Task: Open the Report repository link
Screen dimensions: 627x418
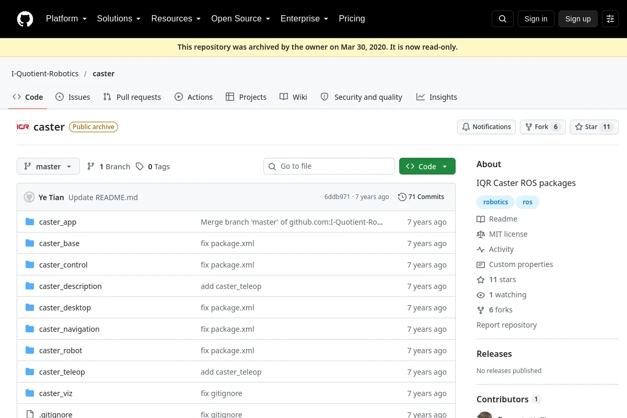Action: pyautogui.click(x=506, y=325)
